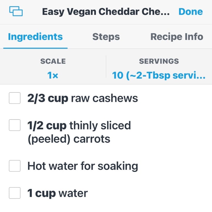Tap the SERVINGS label
The height and width of the screenshot is (212, 212).
(x=159, y=61)
